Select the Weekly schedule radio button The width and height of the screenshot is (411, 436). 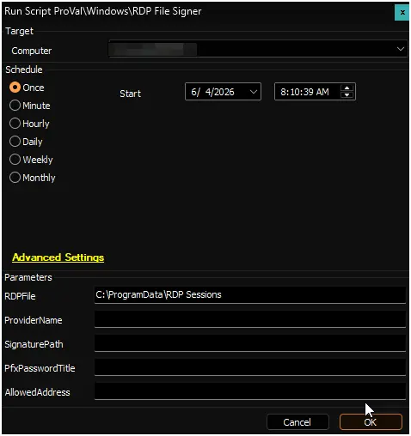pos(31,160)
